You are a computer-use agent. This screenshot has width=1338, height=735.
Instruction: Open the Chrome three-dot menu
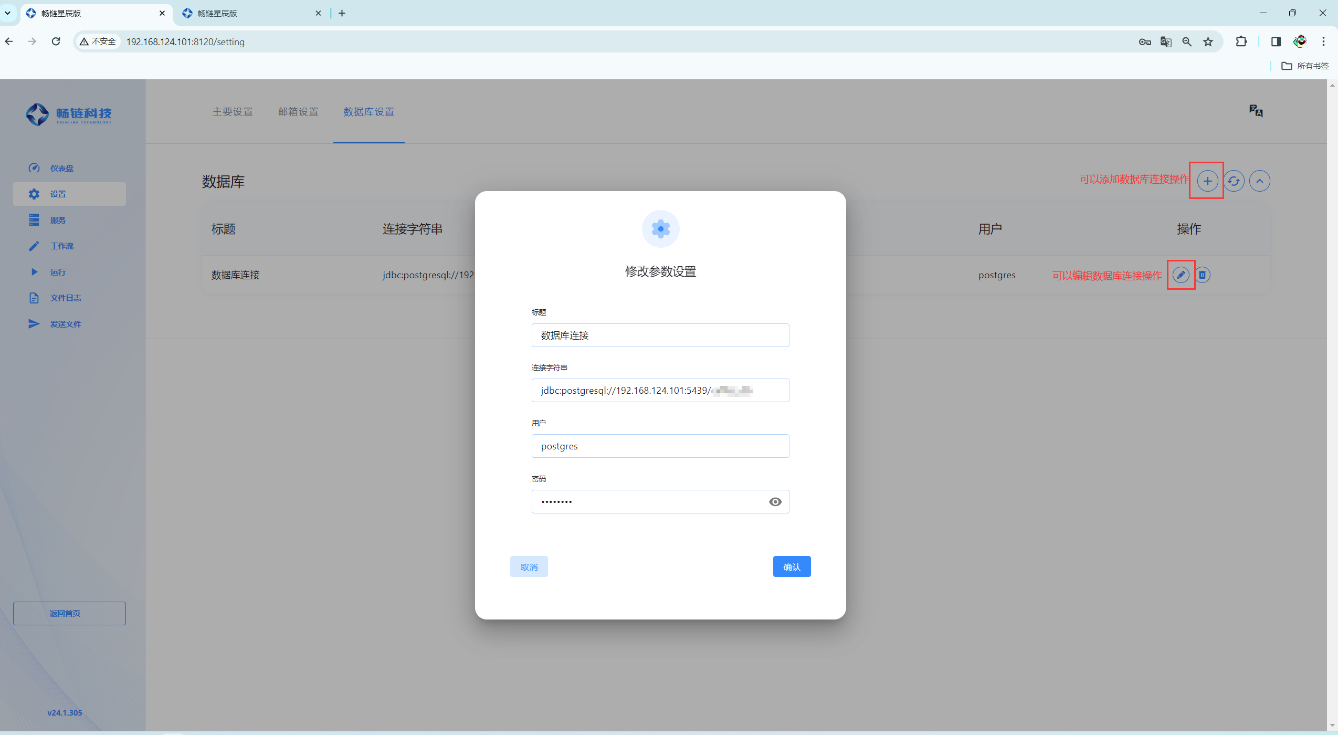[x=1323, y=41]
